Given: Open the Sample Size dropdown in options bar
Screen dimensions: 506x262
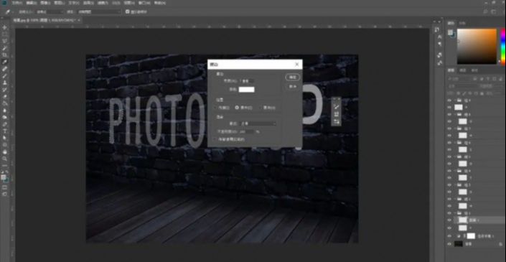Looking at the screenshot, I should click(x=50, y=11).
